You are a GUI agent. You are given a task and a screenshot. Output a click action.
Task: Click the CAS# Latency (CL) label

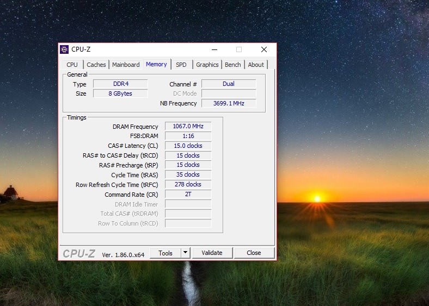coord(133,146)
